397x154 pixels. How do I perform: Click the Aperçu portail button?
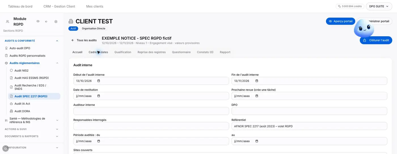(341, 21)
